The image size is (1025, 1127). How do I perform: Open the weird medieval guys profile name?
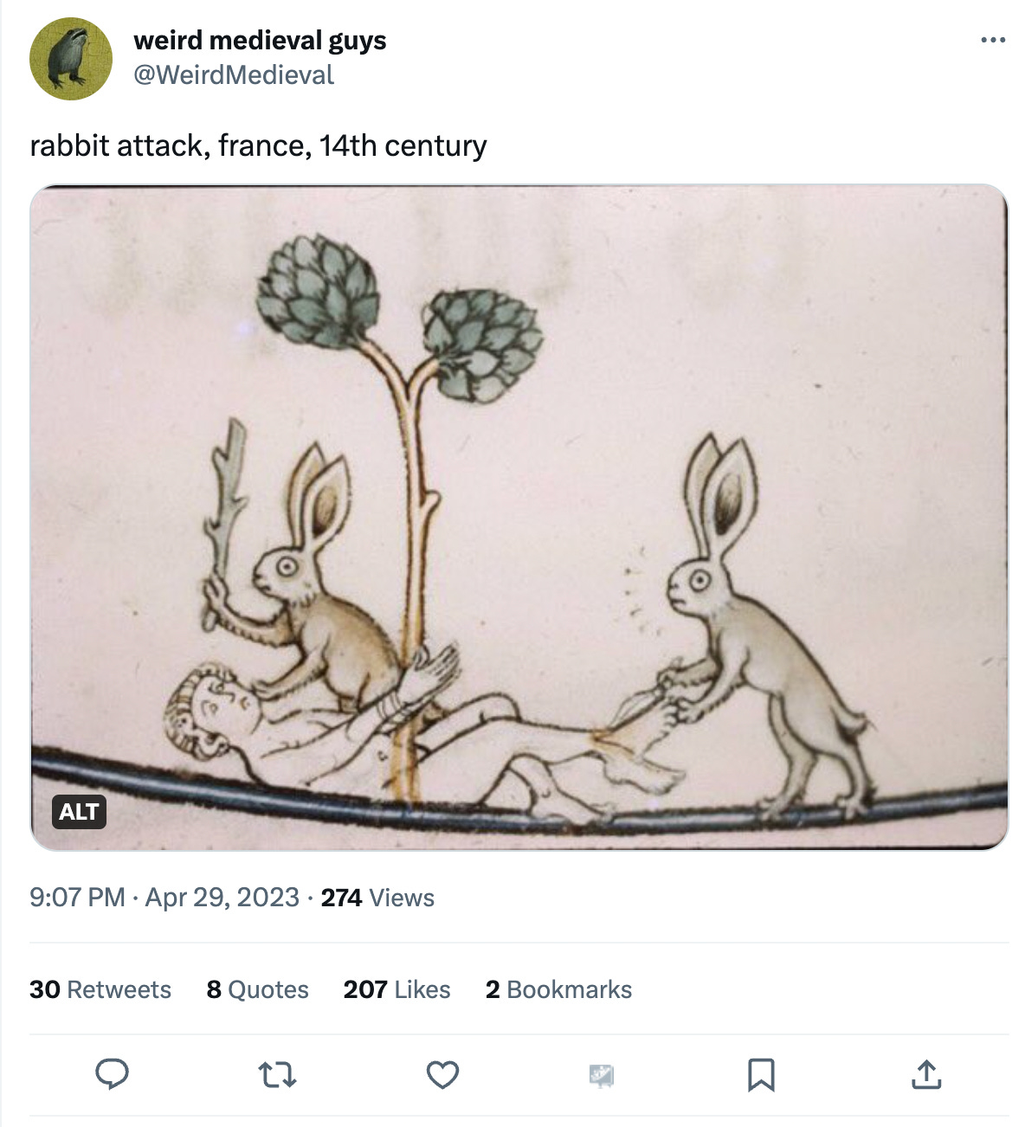click(x=260, y=41)
